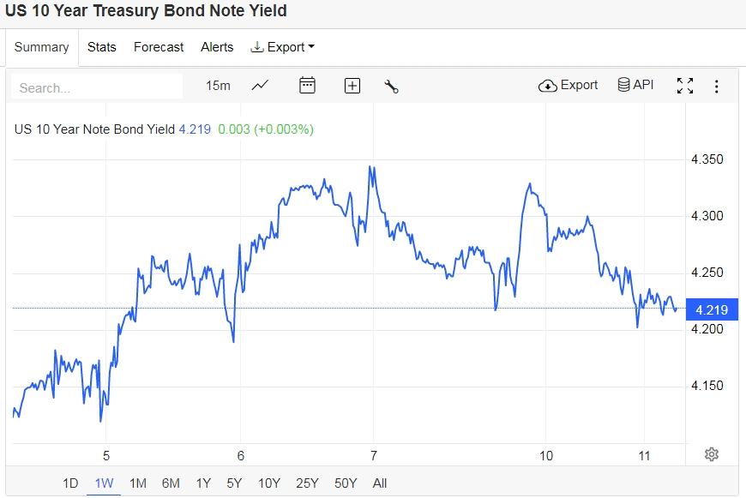Open chart settings gear icon
This screenshot has height=498, width=746.
point(711,454)
